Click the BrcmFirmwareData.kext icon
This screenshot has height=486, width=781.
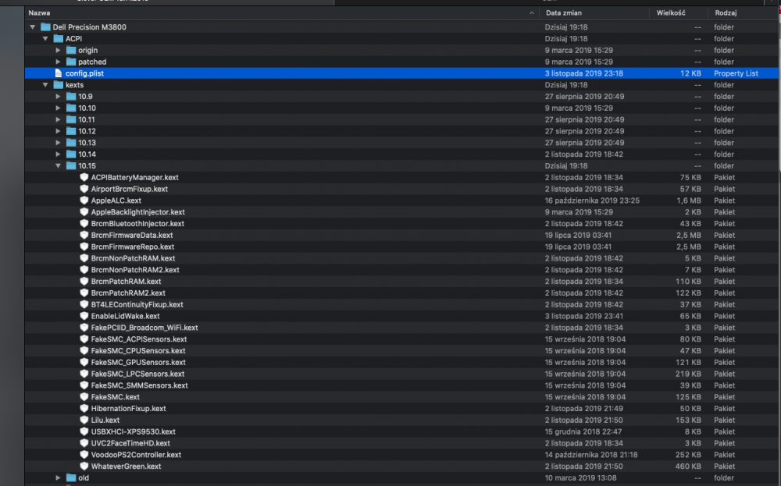tap(84, 236)
